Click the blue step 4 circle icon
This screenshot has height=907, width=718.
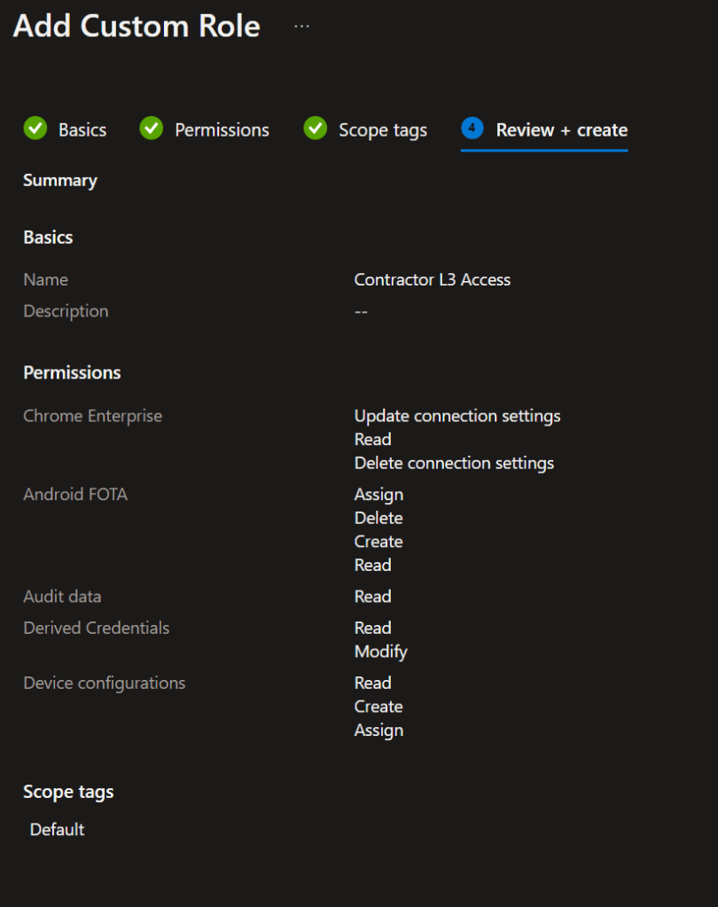tap(472, 129)
